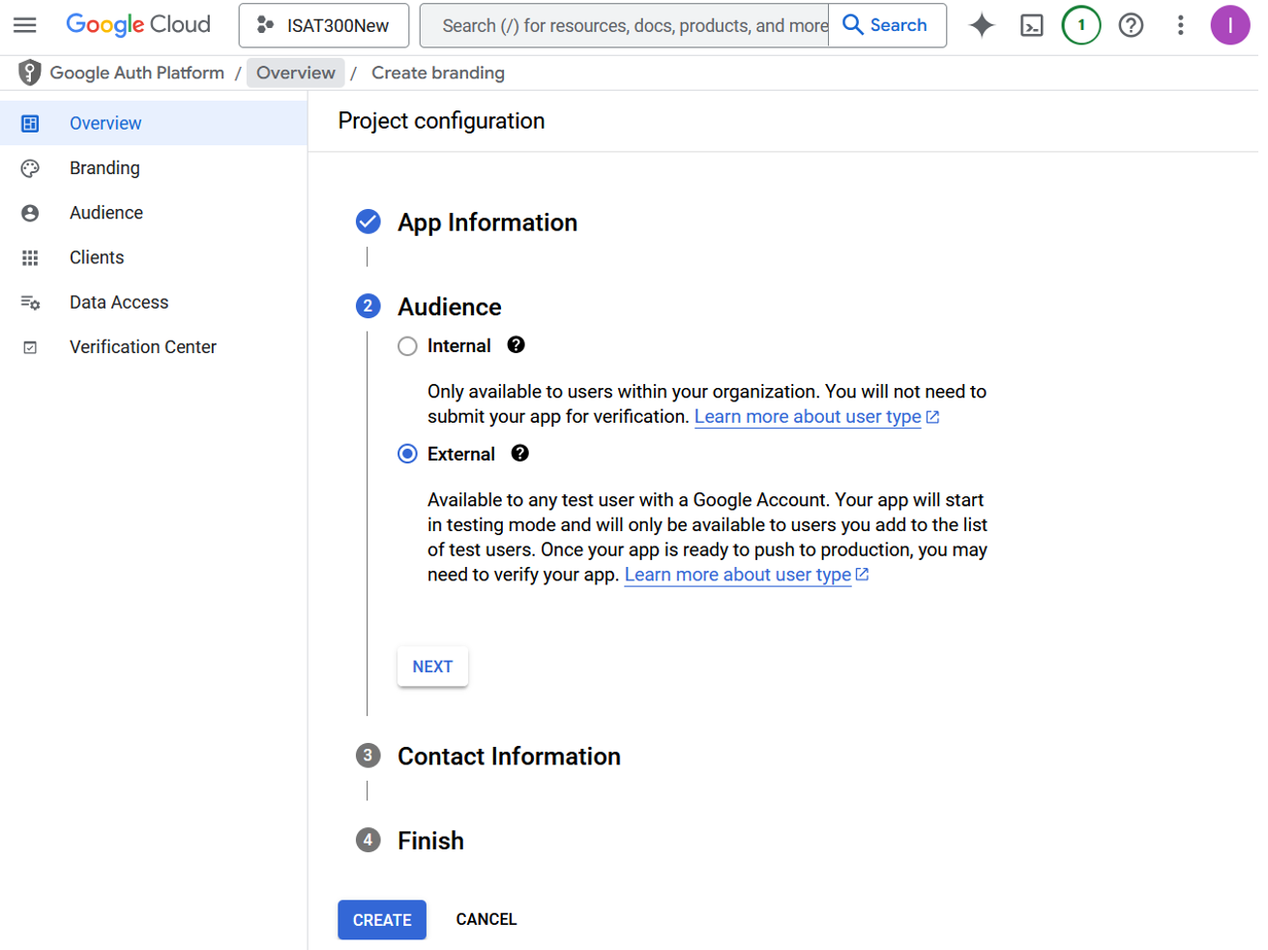The image size is (1268, 950).
Task: Open the purple account avatar
Action: [1230, 25]
